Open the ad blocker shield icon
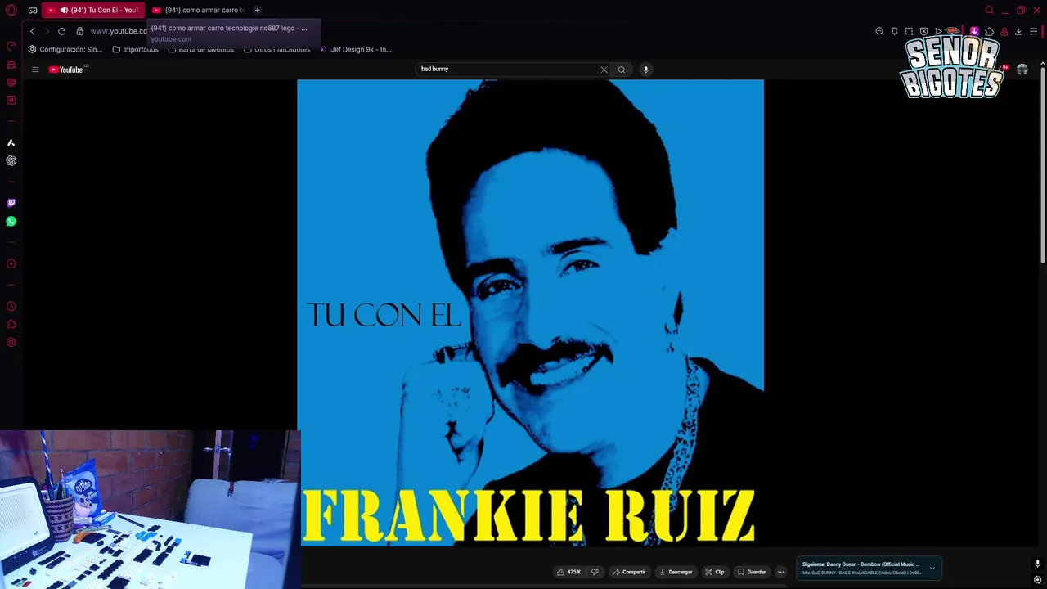The width and height of the screenshot is (1047, 589). click(923, 31)
